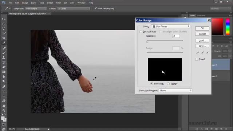Create new adjustment layer icon
Screen dimensions: 233x131
click(x=212, y=129)
